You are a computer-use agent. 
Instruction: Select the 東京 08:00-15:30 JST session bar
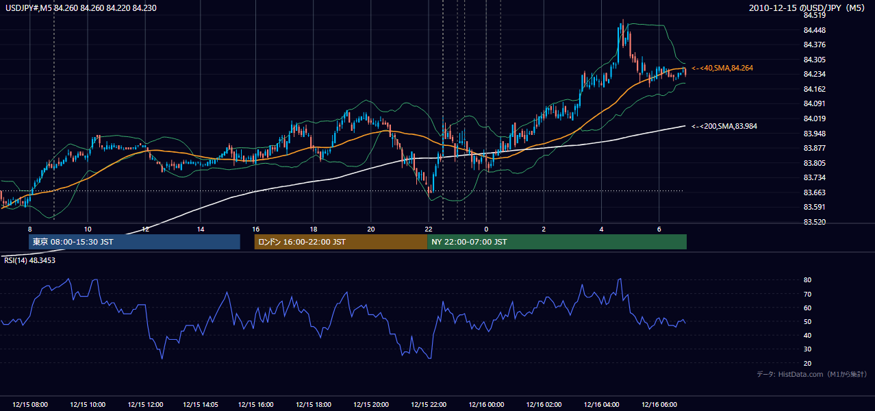tap(134, 242)
